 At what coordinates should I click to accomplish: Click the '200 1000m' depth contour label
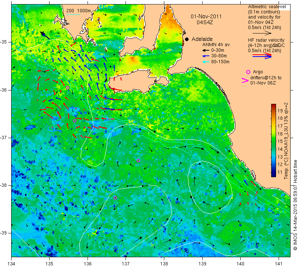[79, 11]
